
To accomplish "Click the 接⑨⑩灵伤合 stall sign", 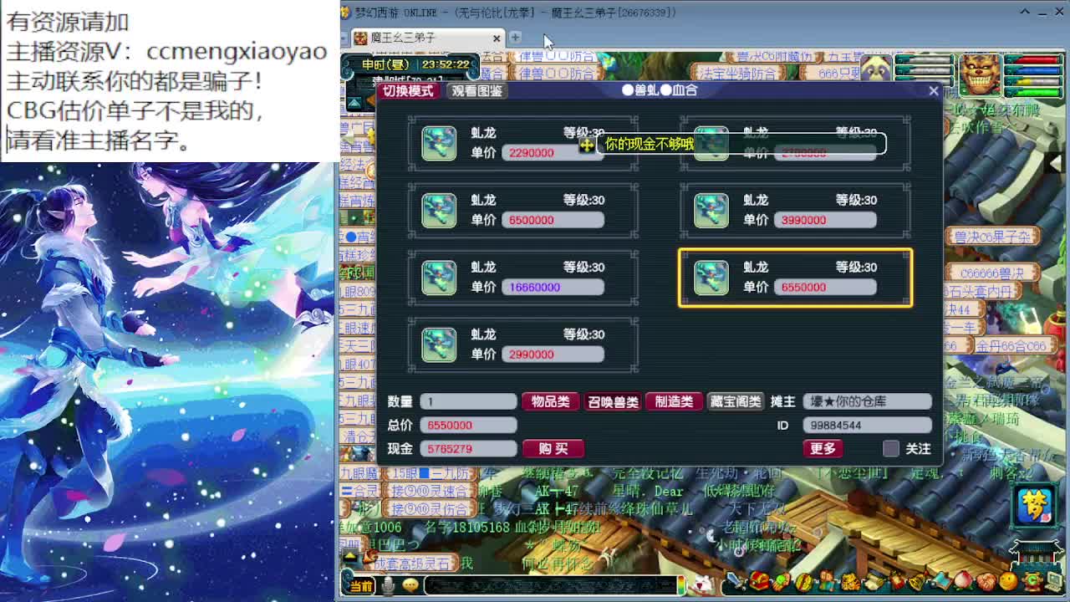I will [x=429, y=508].
